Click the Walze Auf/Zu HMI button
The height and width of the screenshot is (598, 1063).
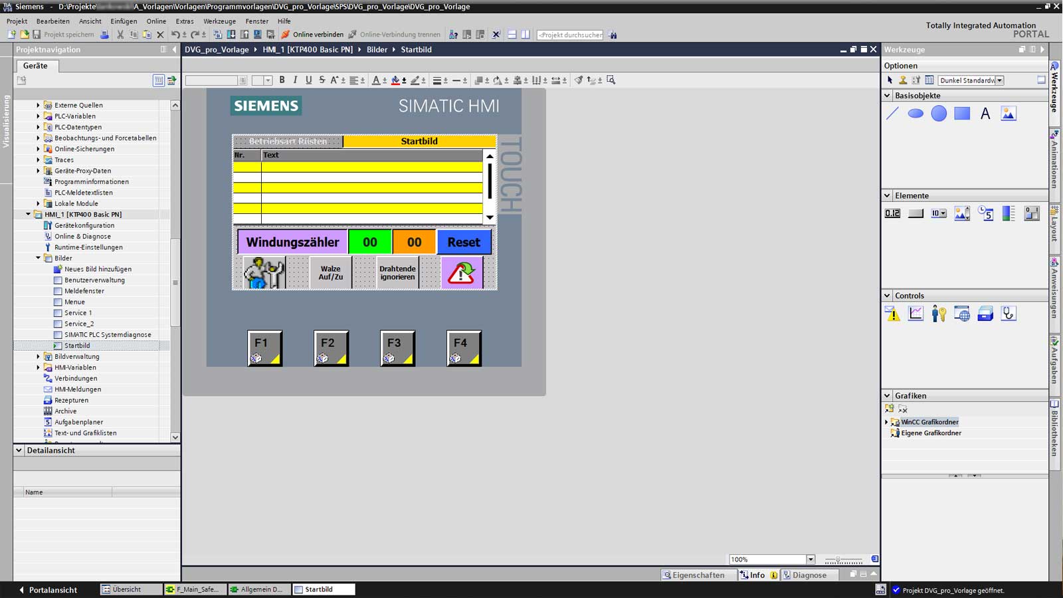click(330, 273)
